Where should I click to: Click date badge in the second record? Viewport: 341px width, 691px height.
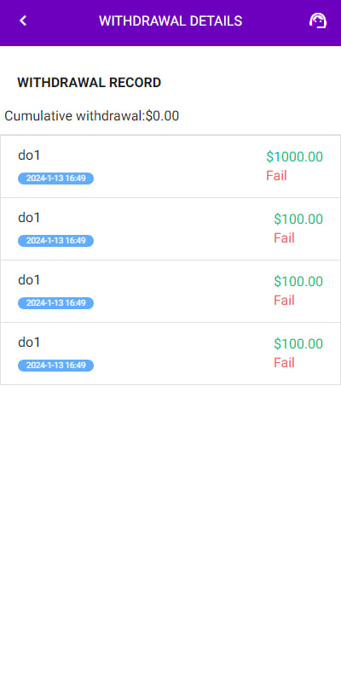56,241
